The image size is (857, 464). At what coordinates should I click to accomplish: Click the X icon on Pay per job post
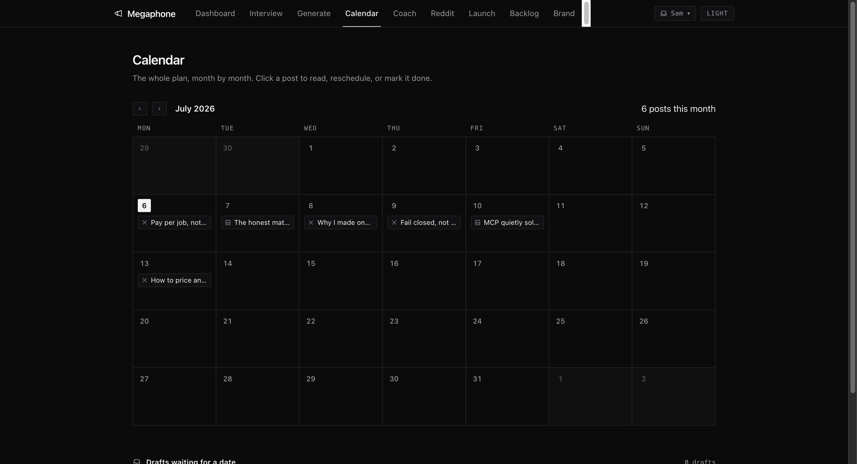(x=145, y=222)
